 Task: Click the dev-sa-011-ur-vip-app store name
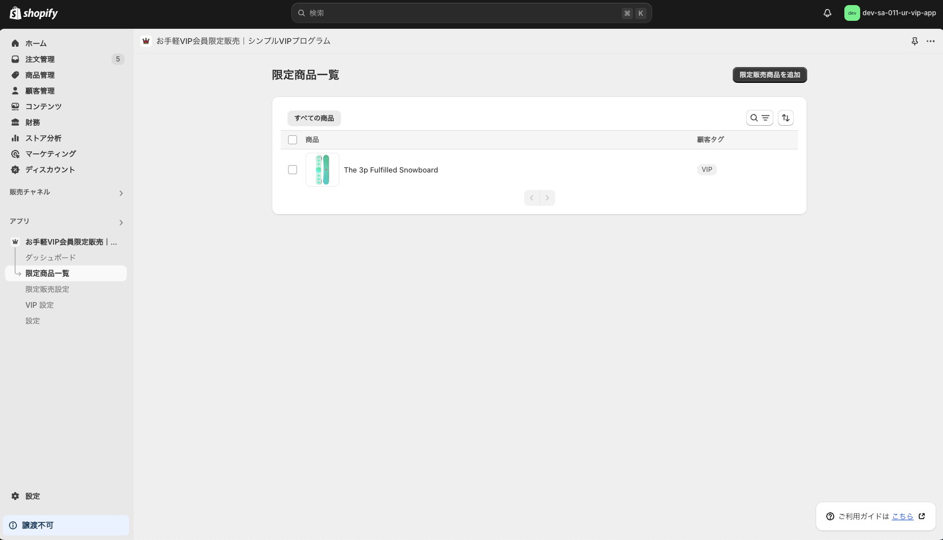(x=899, y=13)
